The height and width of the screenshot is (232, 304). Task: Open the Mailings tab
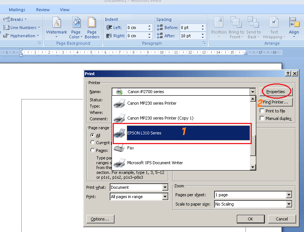(17, 10)
